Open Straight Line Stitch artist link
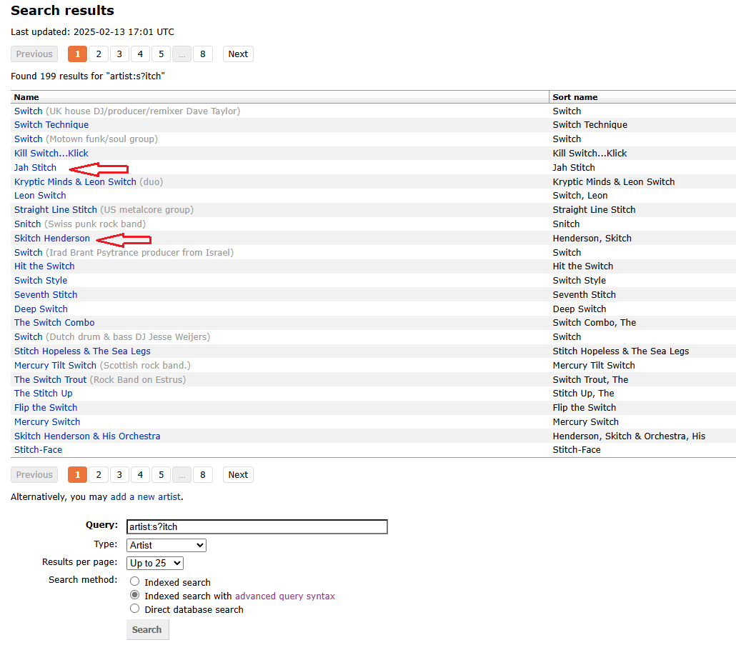The width and height of the screenshot is (736, 645). click(x=56, y=210)
